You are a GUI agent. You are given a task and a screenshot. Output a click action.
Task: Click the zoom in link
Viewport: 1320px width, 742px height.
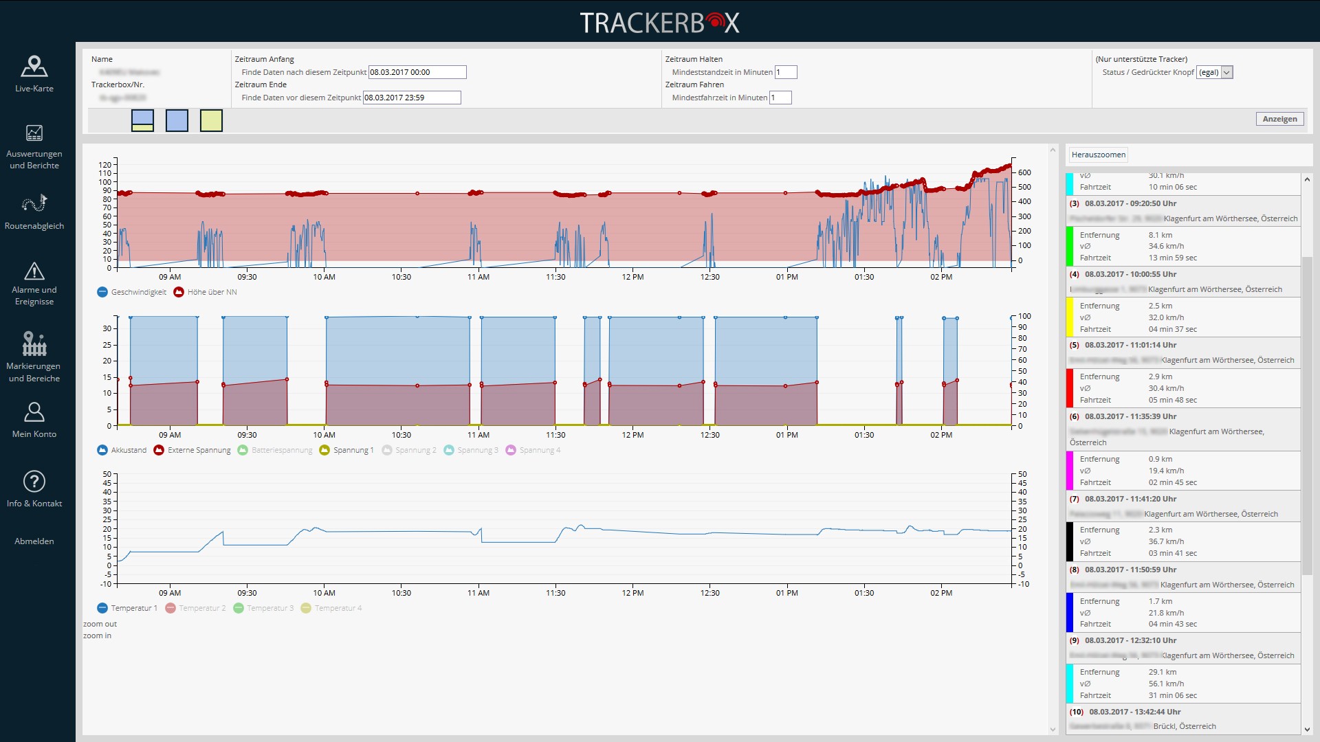pyautogui.click(x=97, y=636)
